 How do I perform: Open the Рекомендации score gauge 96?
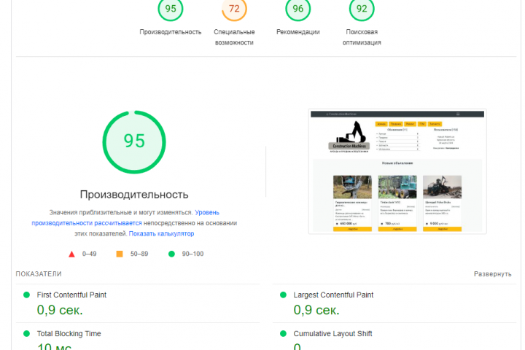(x=298, y=9)
